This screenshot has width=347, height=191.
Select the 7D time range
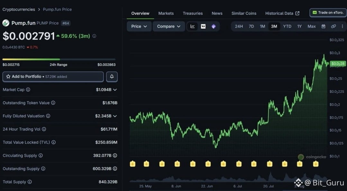tap(251, 27)
